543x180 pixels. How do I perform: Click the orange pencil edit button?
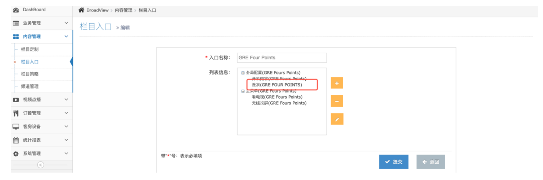tap(337, 119)
